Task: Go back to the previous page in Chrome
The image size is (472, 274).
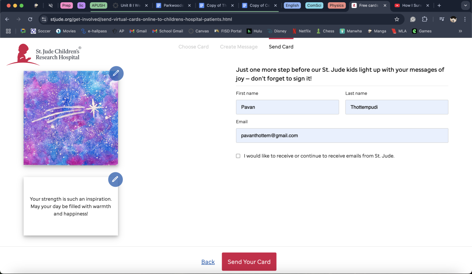Action: coord(7,19)
